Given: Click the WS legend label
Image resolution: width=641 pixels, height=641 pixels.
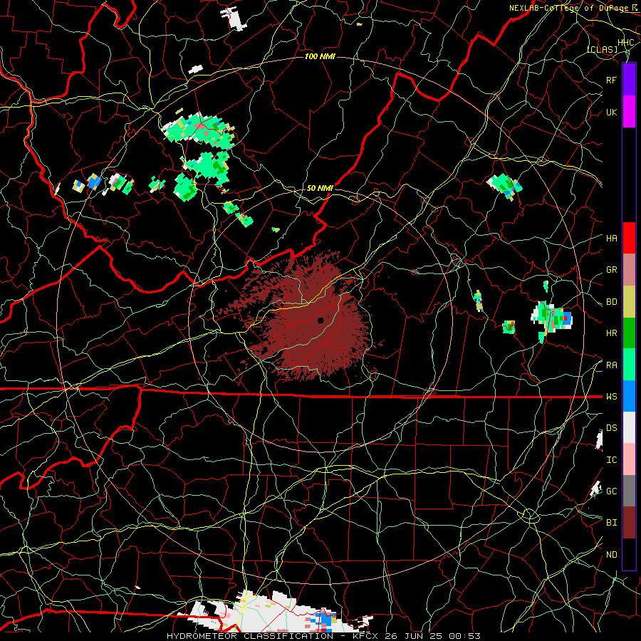Looking at the screenshot, I should (611, 397).
